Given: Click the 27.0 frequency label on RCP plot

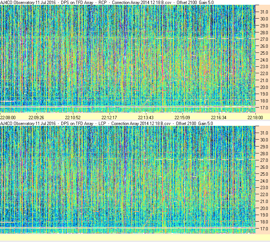Looking at the screenshot, I should (264, 39).
